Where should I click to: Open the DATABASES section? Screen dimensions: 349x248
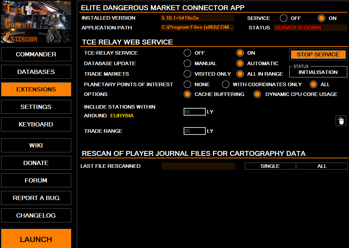(36, 72)
